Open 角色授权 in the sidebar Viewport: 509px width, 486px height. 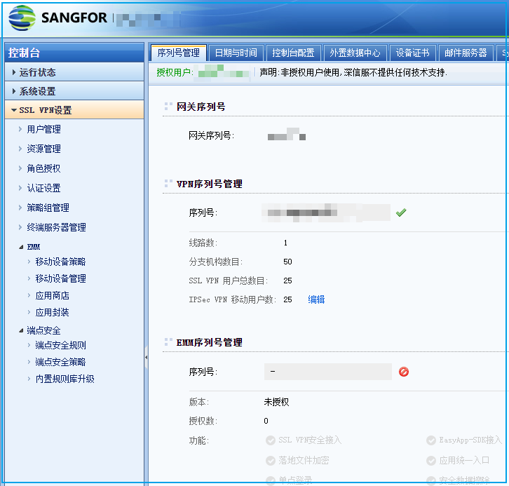click(x=43, y=168)
